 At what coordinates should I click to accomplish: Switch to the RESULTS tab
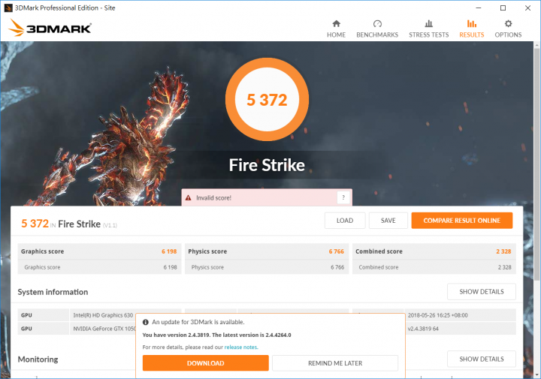(472, 29)
